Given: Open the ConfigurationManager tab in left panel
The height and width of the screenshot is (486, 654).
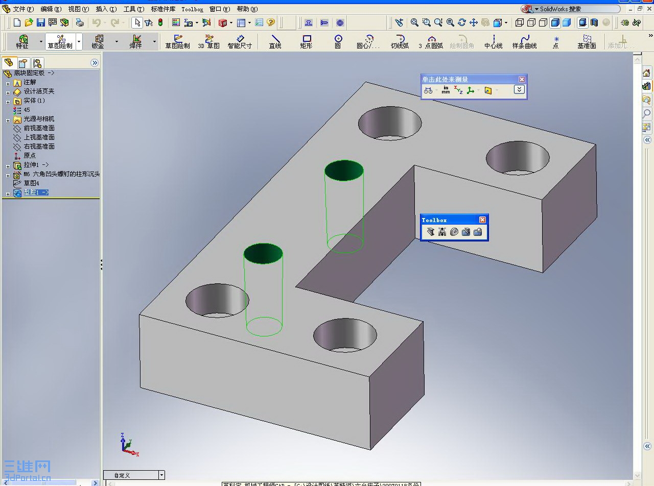Looking at the screenshot, I should click(x=37, y=63).
